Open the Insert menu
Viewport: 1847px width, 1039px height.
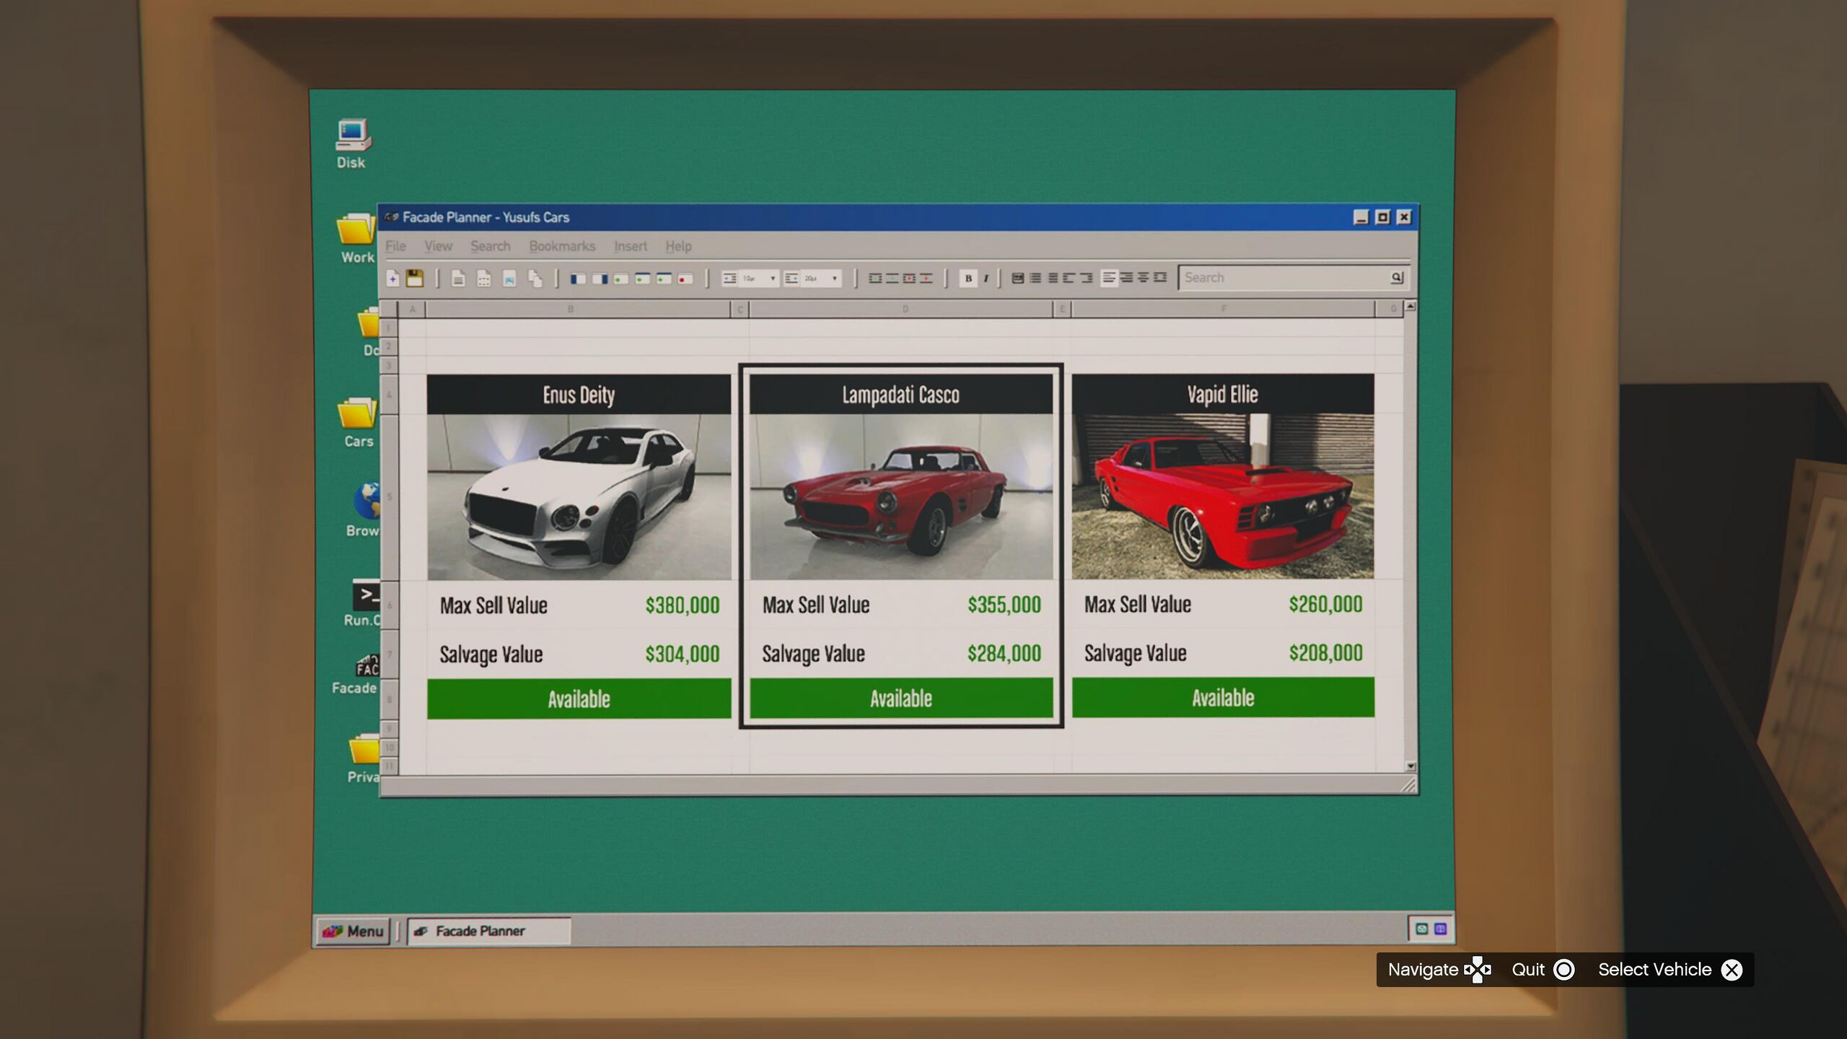tap(630, 246)
